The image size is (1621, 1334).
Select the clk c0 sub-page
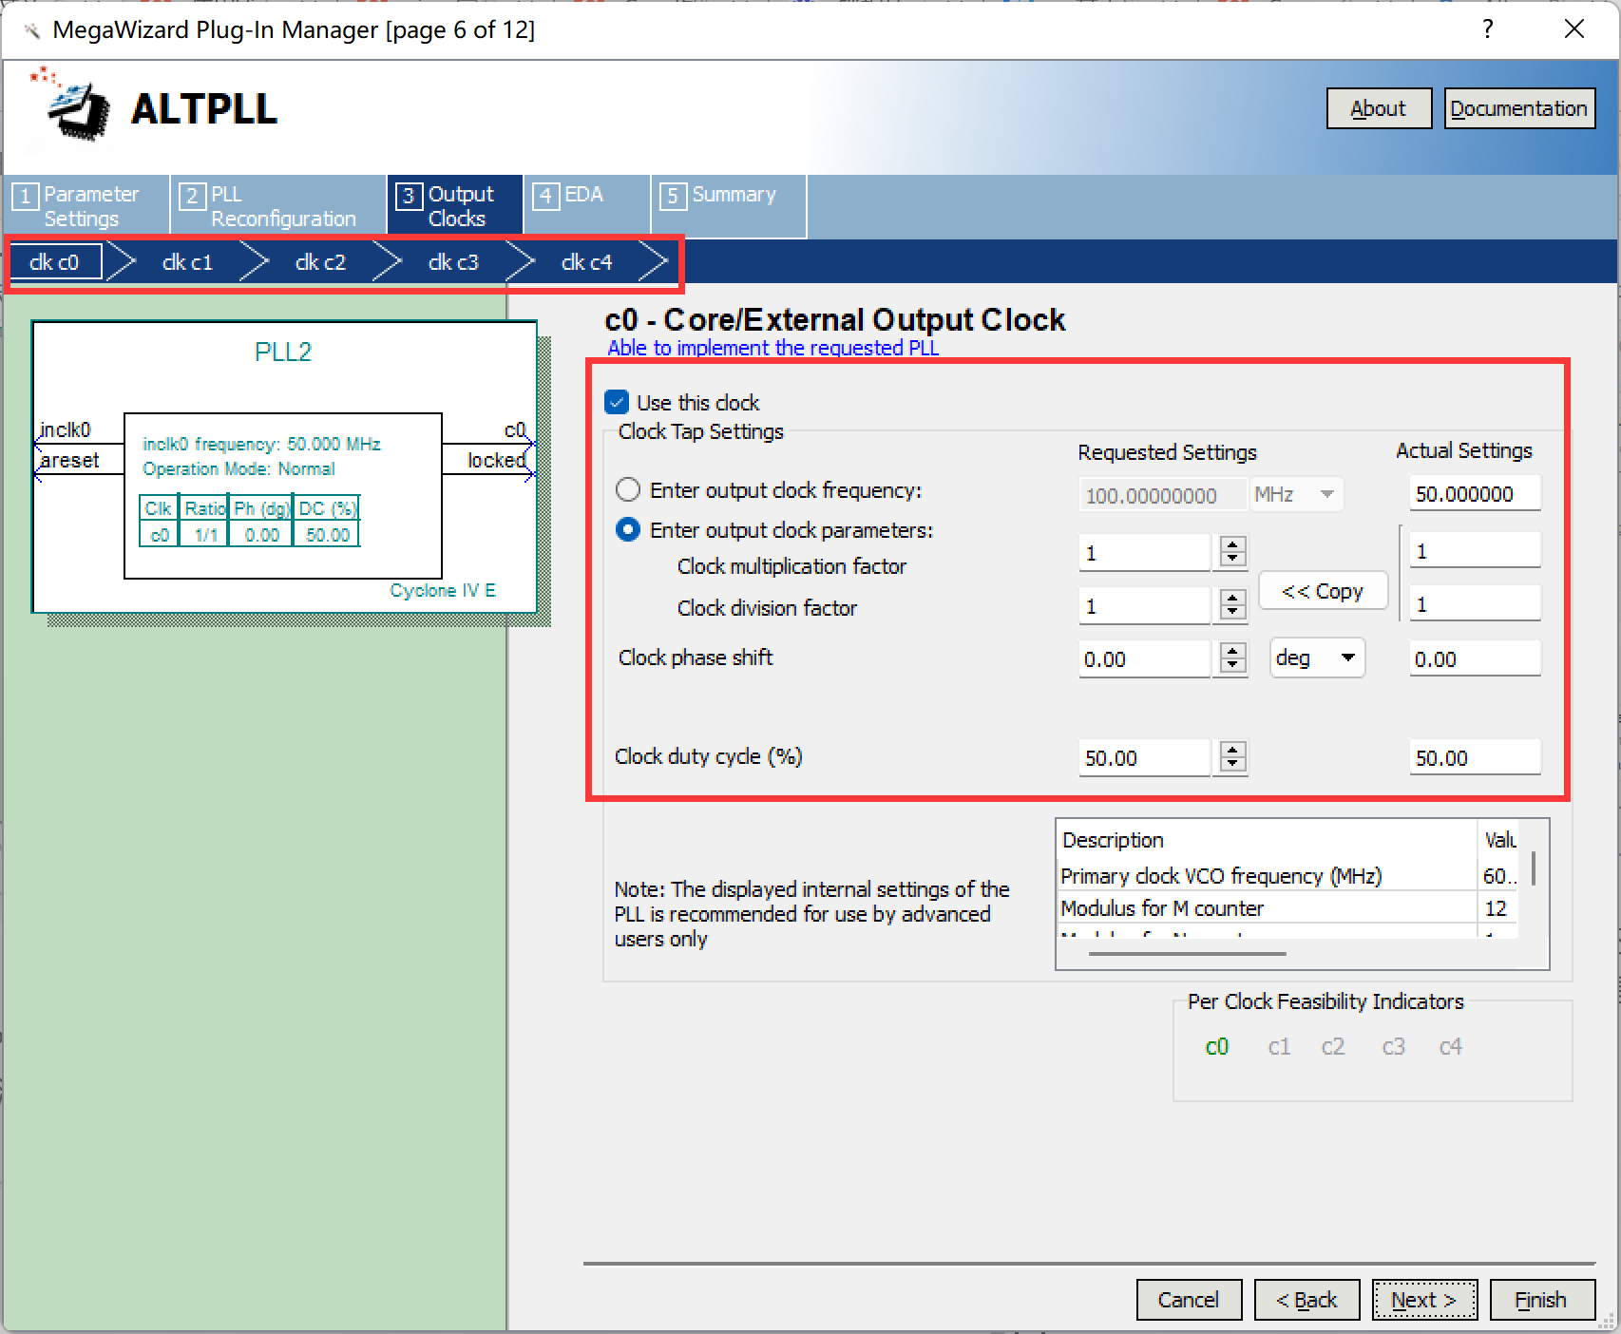tap(55, 262)
